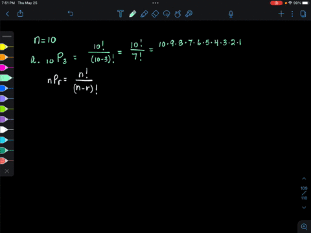Pick the yellow pen
311x233 pixels.
point(6,47)
